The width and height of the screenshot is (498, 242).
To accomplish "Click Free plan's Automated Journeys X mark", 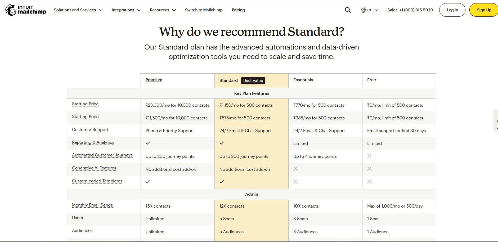I will pyautogui.click(x=369, y=156).
